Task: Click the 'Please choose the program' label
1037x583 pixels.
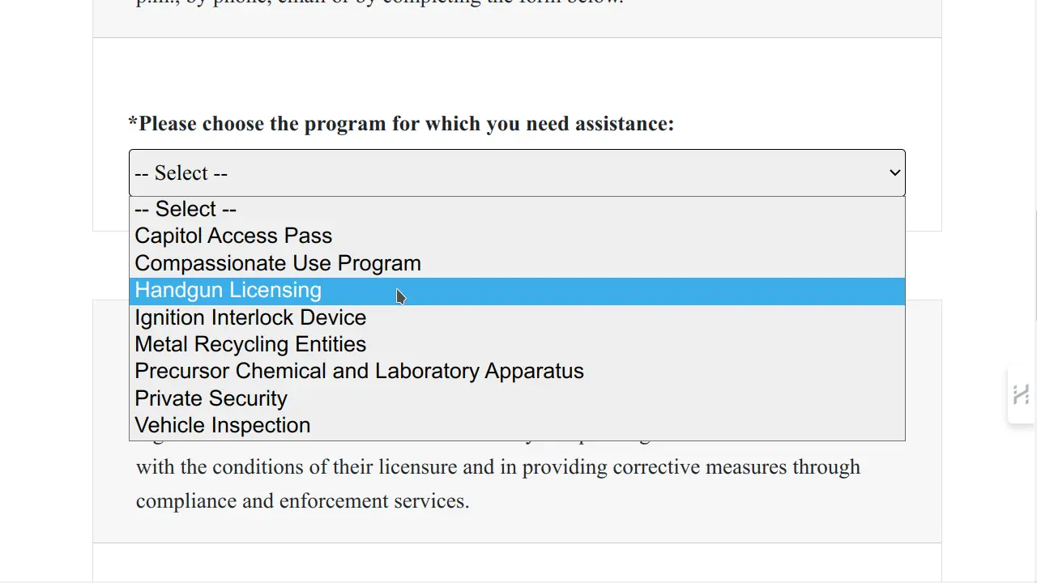Action: pos(406,124)
